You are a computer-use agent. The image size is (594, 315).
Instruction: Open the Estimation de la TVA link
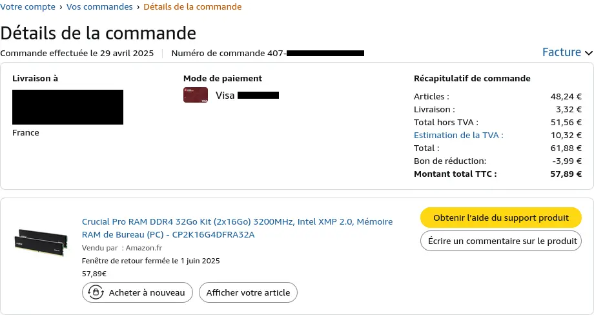coord(458,135)
